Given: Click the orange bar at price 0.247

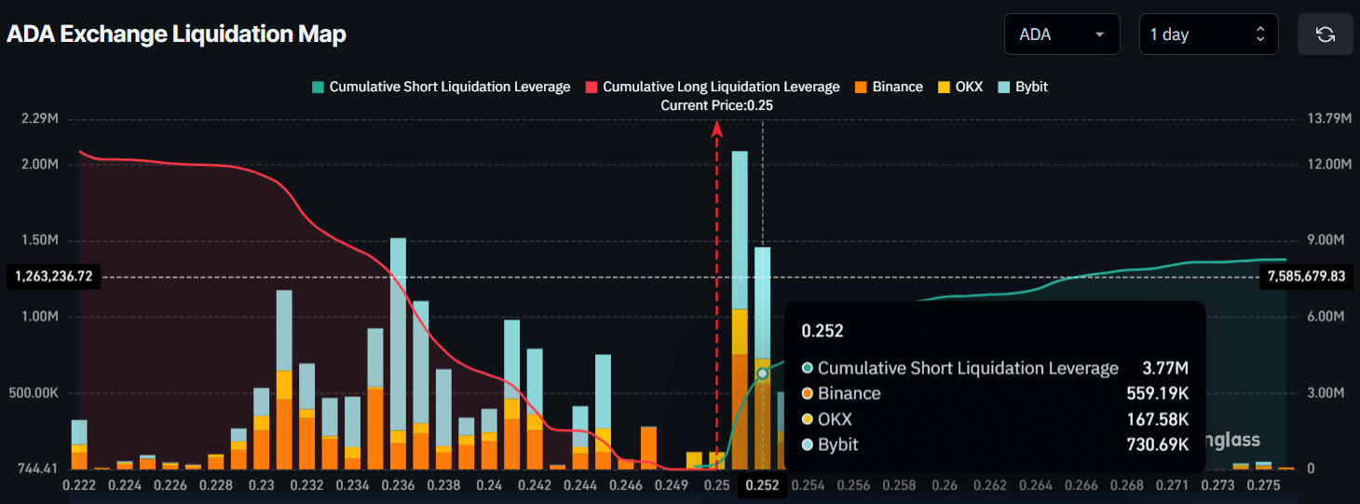Looking at the screenshot, I should [x=648, y=448].
